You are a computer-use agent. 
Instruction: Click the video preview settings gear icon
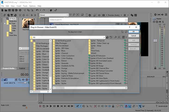(90, 15)
